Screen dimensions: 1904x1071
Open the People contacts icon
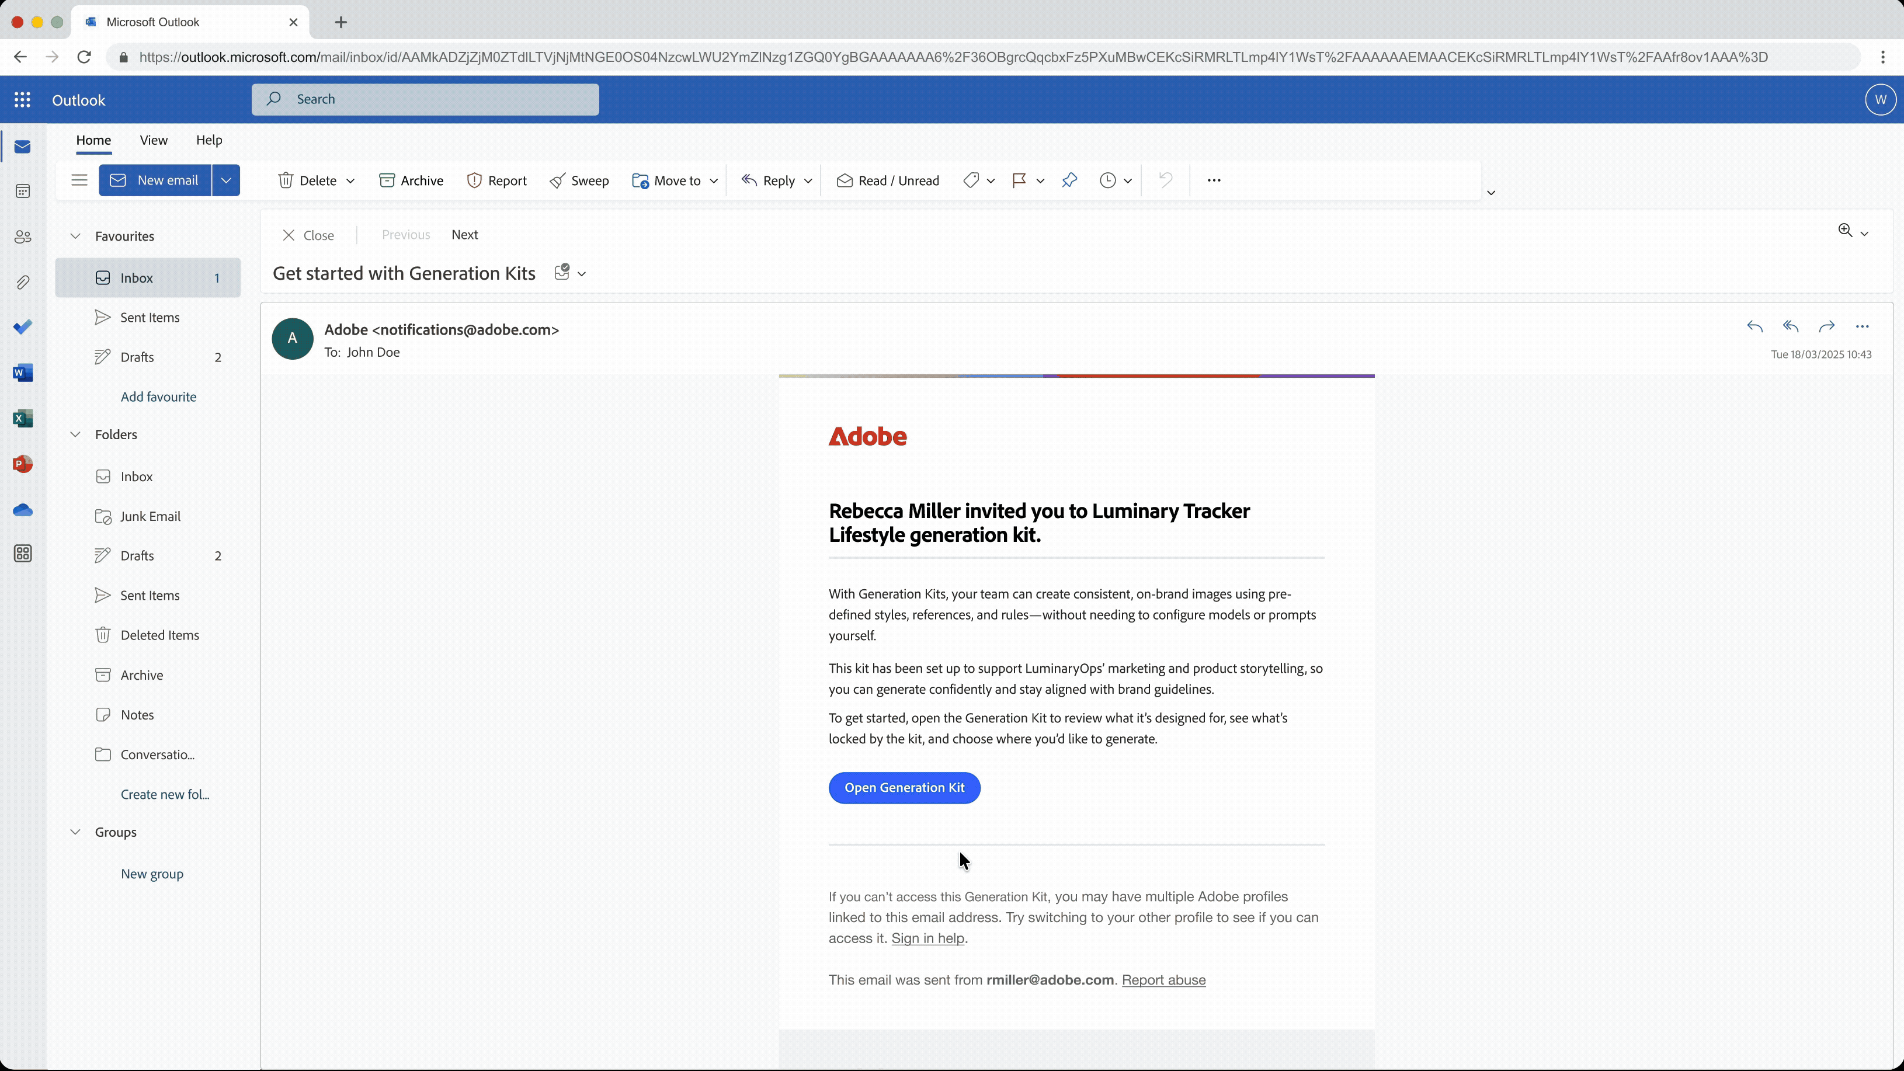click(x=23, y=237)
